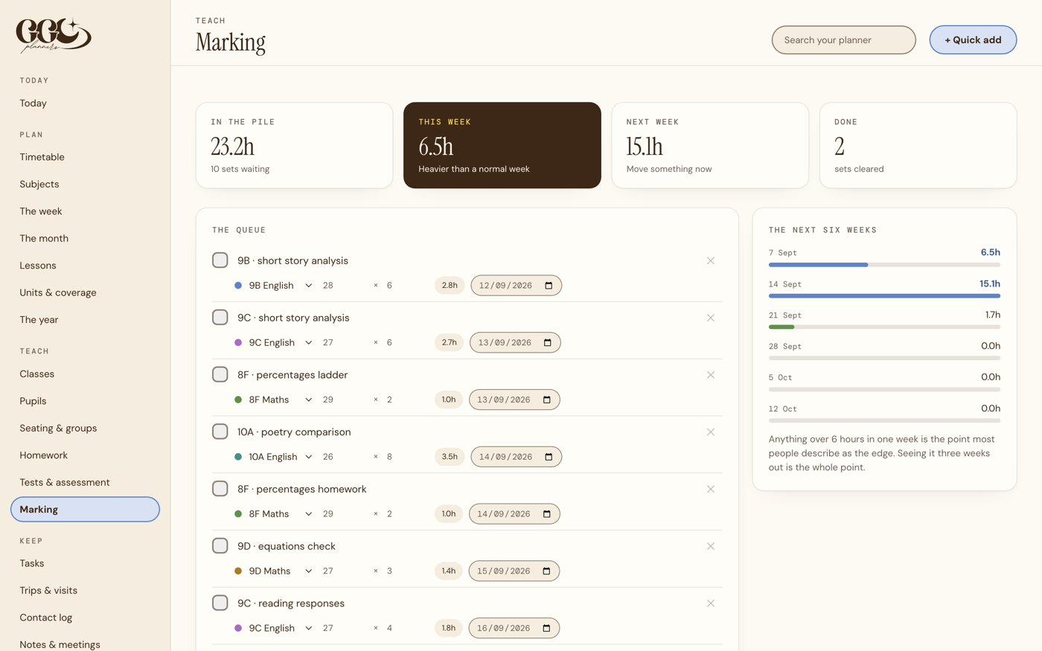The width and height of the screenshot is (1042, 651).
Task: Click the Search your planner field
Action: [x=843, y=40]
